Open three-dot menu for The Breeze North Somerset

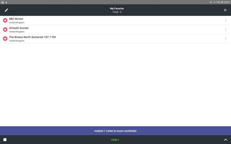(x=226, y=39)
